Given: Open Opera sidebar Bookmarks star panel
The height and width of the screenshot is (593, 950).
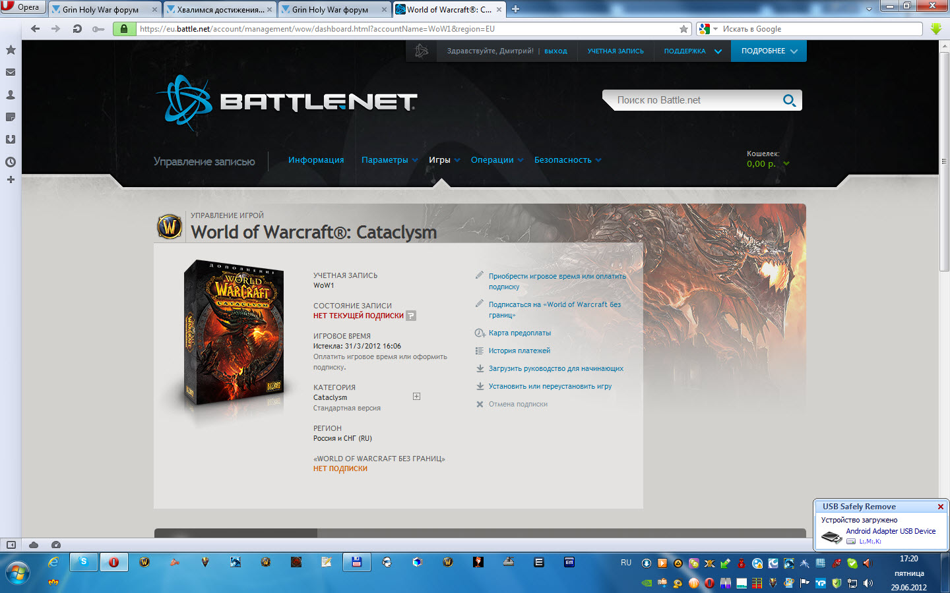Looking at the screenshot, I should coord(11,50).
